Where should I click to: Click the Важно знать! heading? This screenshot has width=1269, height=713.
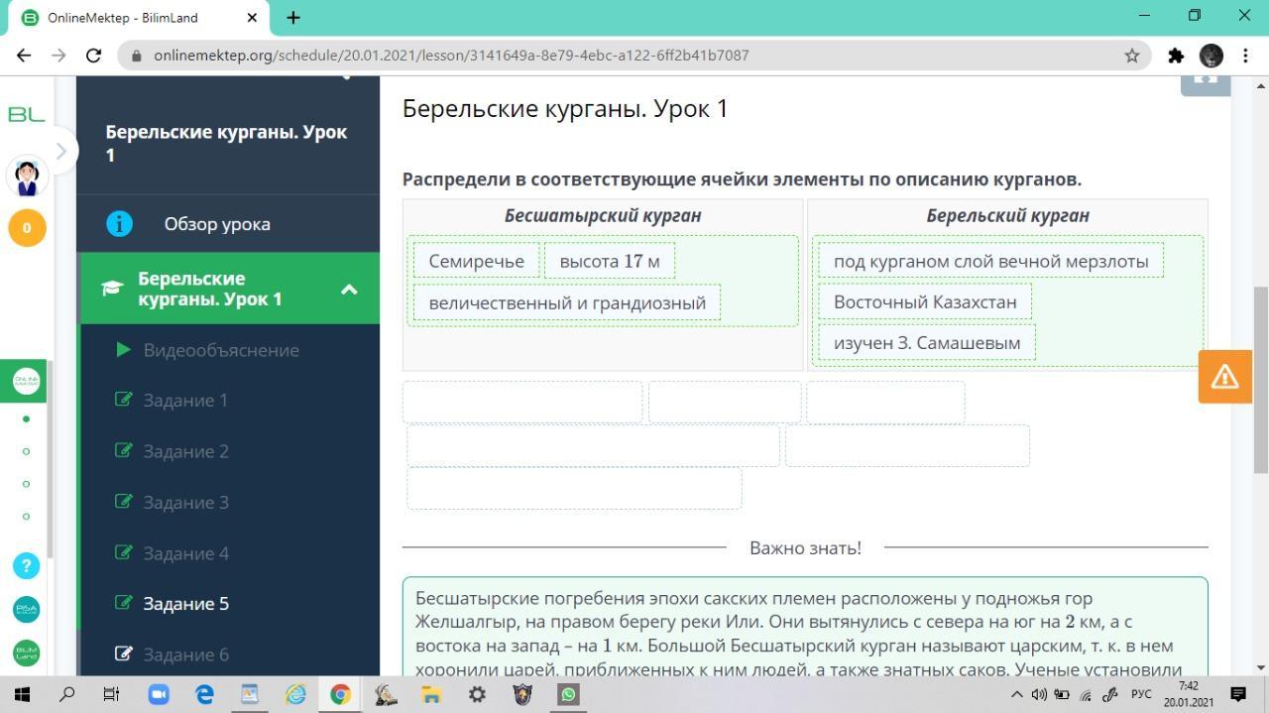point(805,547)
